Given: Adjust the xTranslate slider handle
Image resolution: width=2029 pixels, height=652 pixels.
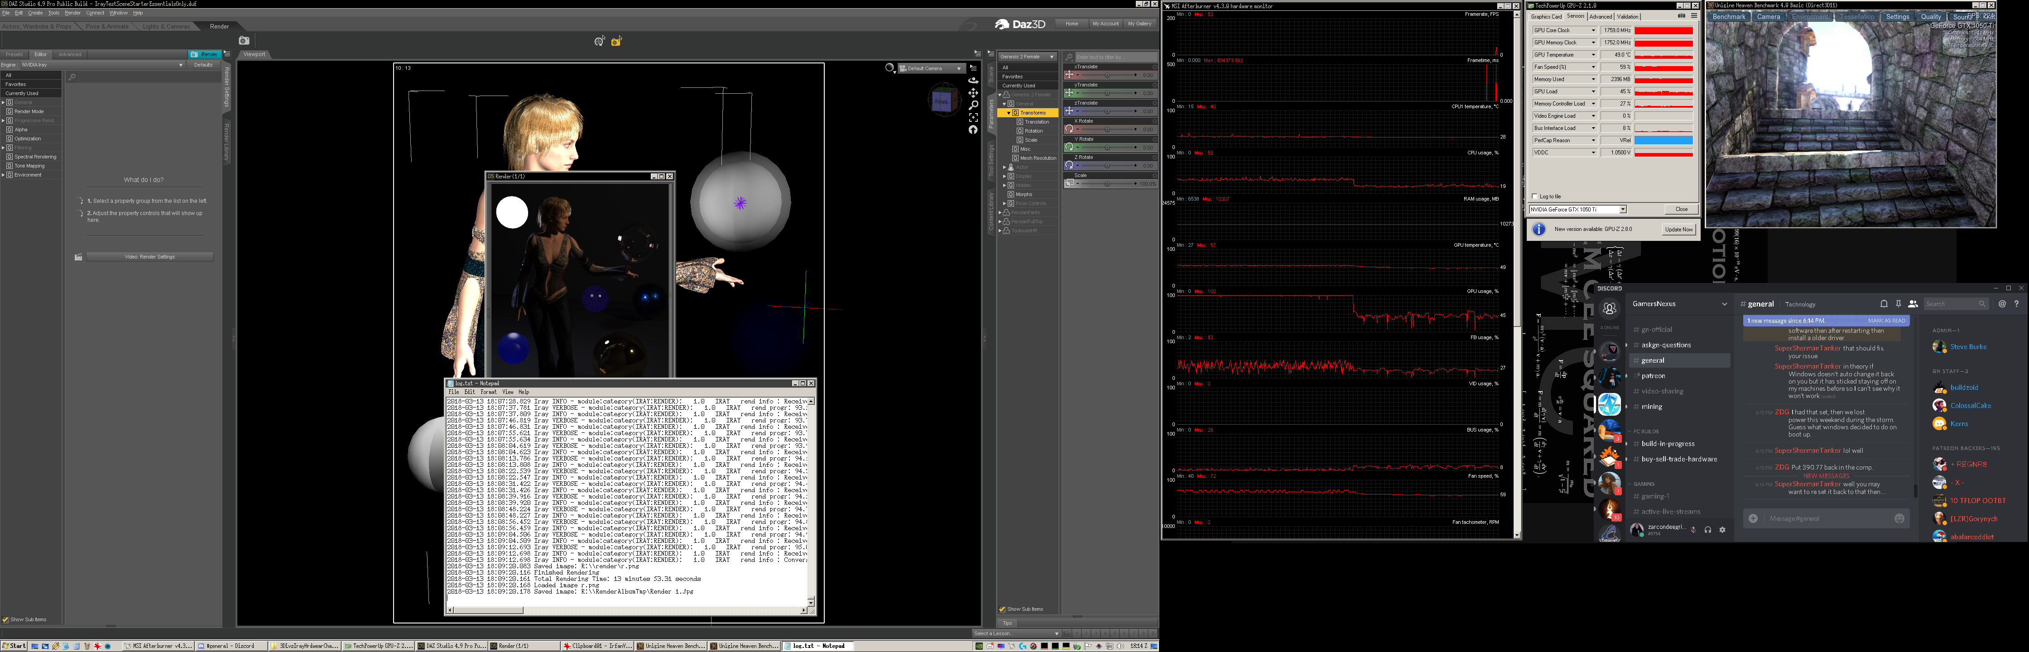Looking at the screenshot, I should pos(1106,75).
